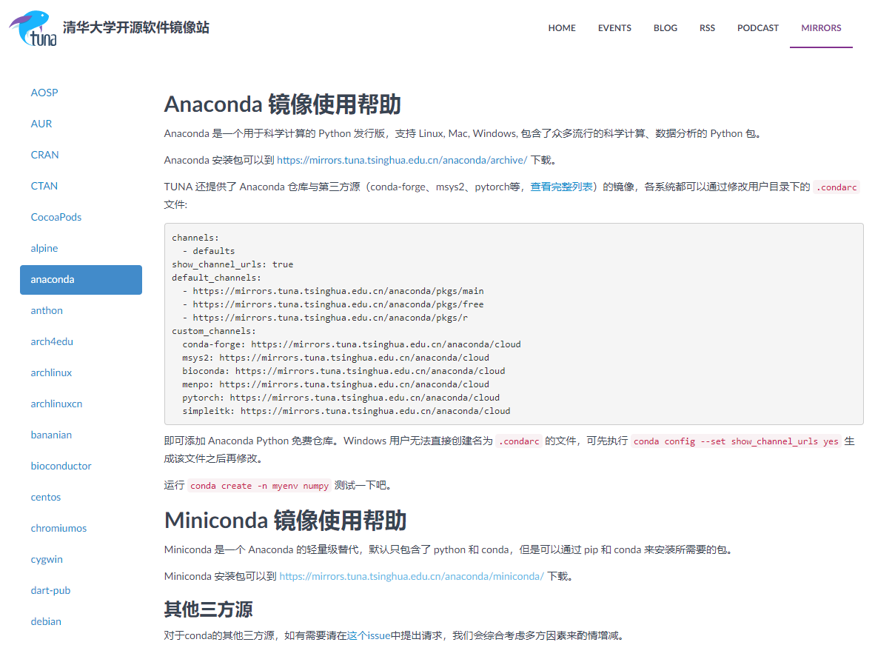Click the msys2 custom channel line

[x=335, y=358]
